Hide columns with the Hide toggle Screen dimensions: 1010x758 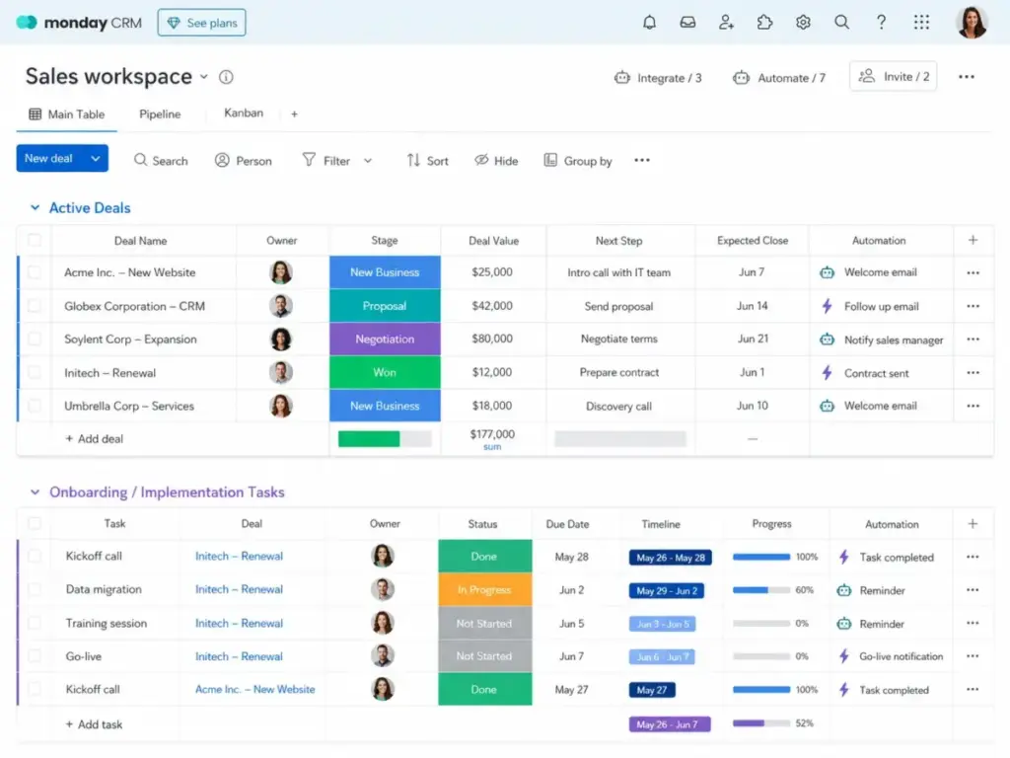496,161
